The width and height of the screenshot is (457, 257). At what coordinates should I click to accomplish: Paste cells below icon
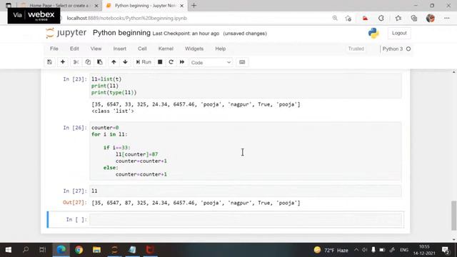tap(100, 62)
